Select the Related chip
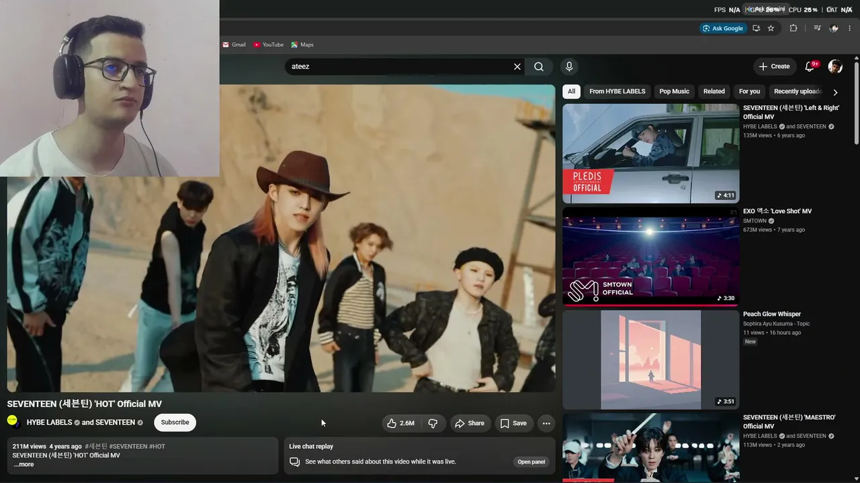 click(x=714, y=91)
